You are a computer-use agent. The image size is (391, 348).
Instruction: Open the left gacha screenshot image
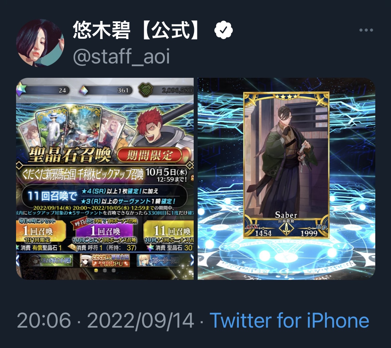105,178
